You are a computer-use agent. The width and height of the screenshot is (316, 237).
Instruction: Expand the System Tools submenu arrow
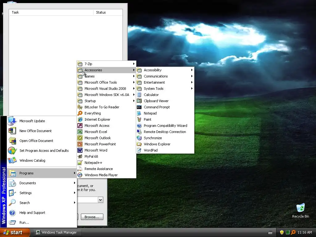[192, 89]
